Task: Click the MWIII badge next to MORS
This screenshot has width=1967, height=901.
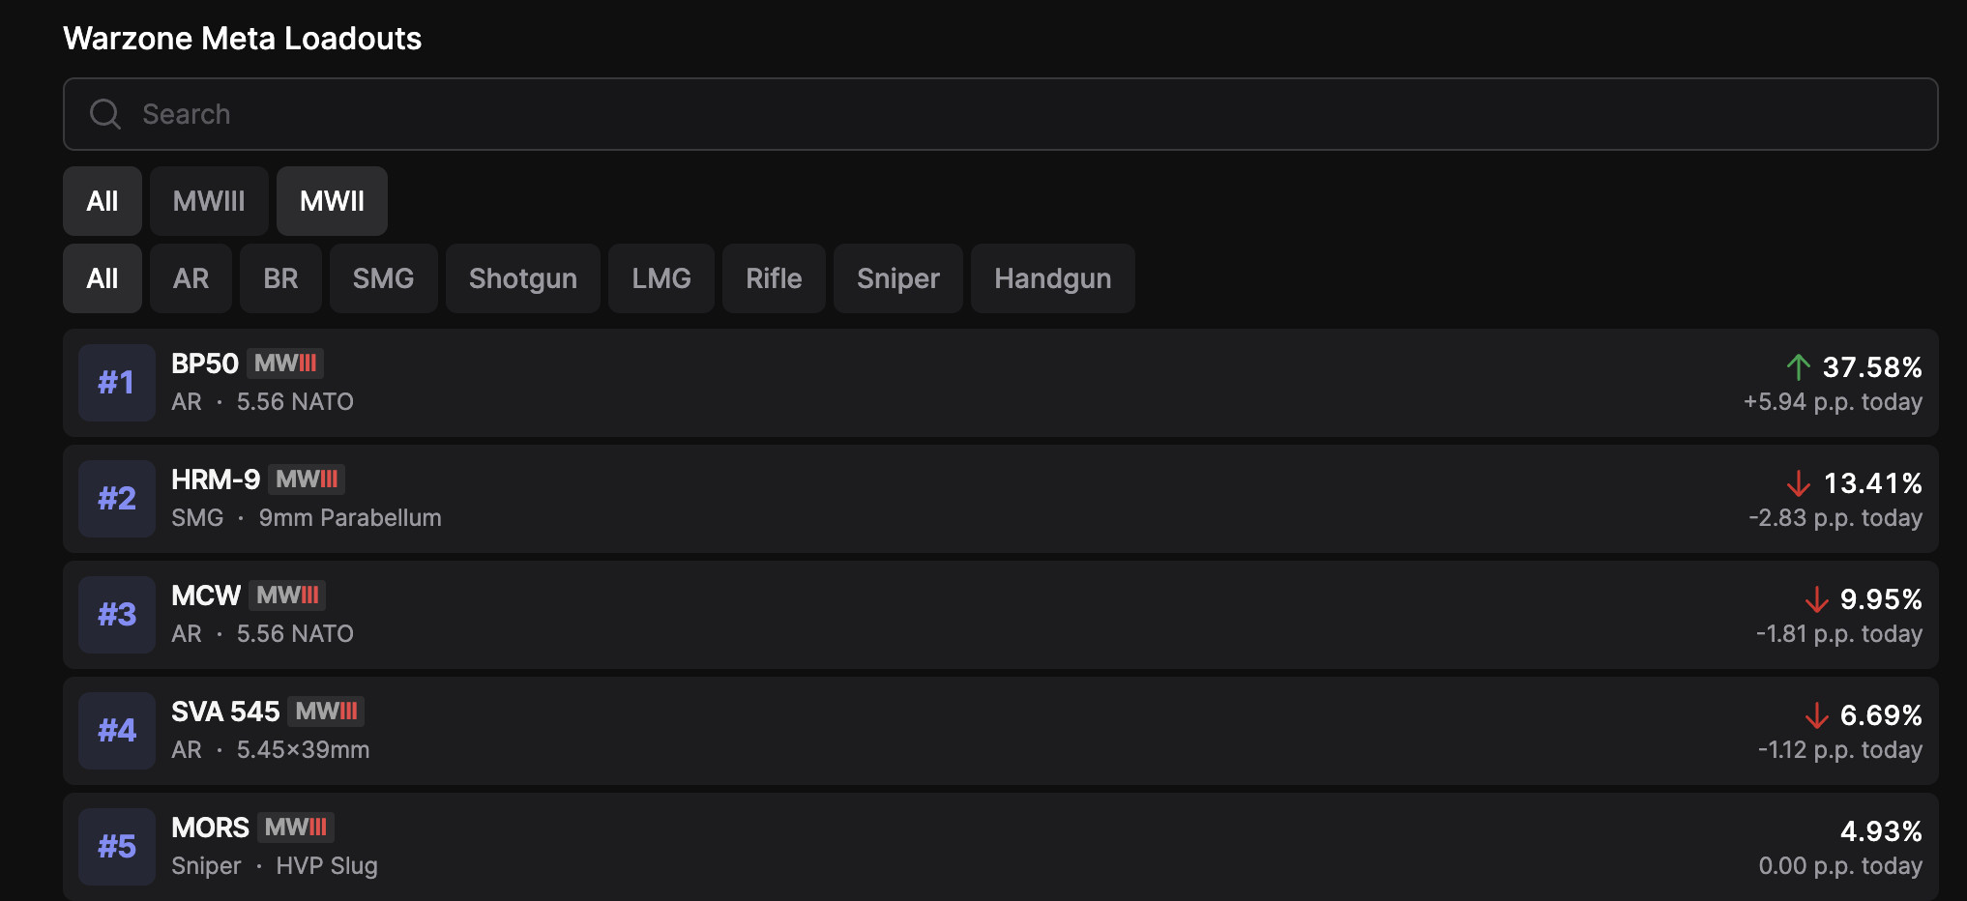Action: click(x=296, y=828)
